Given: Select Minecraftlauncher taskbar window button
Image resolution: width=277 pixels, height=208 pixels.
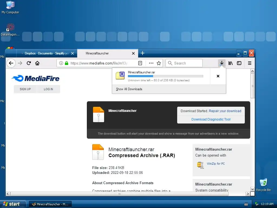Looking at the screenshot, I should click(x=50, y=204).
